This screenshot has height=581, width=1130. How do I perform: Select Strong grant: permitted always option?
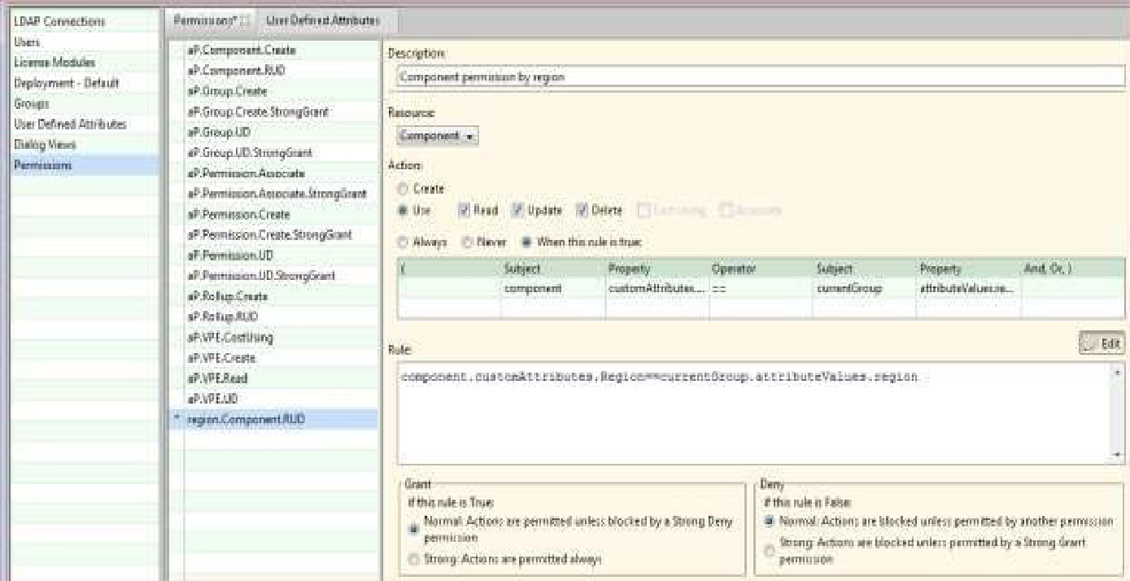(x=413, y=560)
